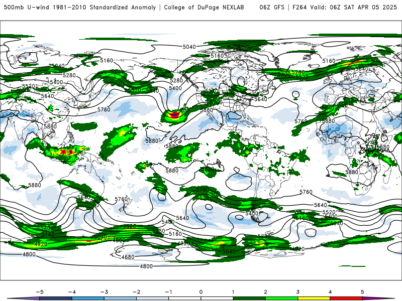Click the "Valid: 06Z SAT APR 05 2025" text
The height and width of the screenshot is (301, 402).
[x=354, y=8]
